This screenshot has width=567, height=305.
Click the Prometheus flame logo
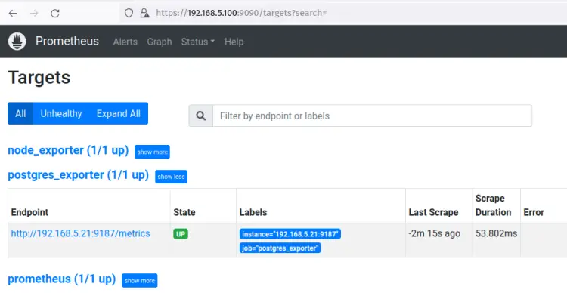(17, 42)
